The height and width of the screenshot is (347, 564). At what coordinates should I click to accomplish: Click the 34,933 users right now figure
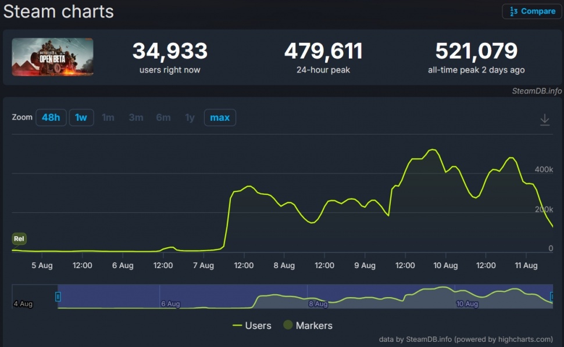point(170,50)
